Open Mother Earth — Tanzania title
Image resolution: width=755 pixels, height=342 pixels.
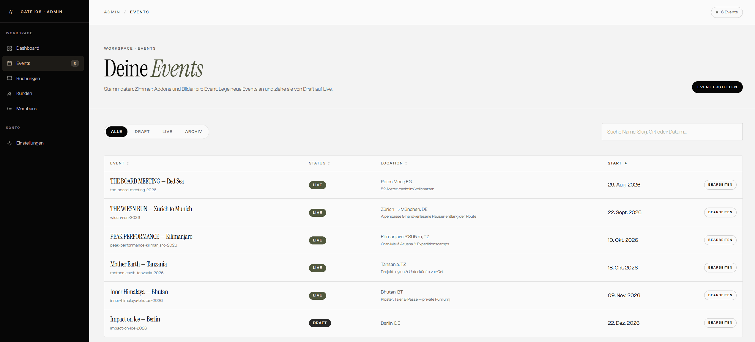click(x=138, y=264)
